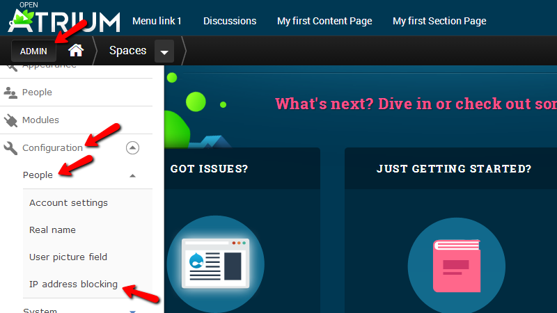The image size is (557, 313).
Task: Select Account settings in People submenu
Action: click(x=68, y=203)
